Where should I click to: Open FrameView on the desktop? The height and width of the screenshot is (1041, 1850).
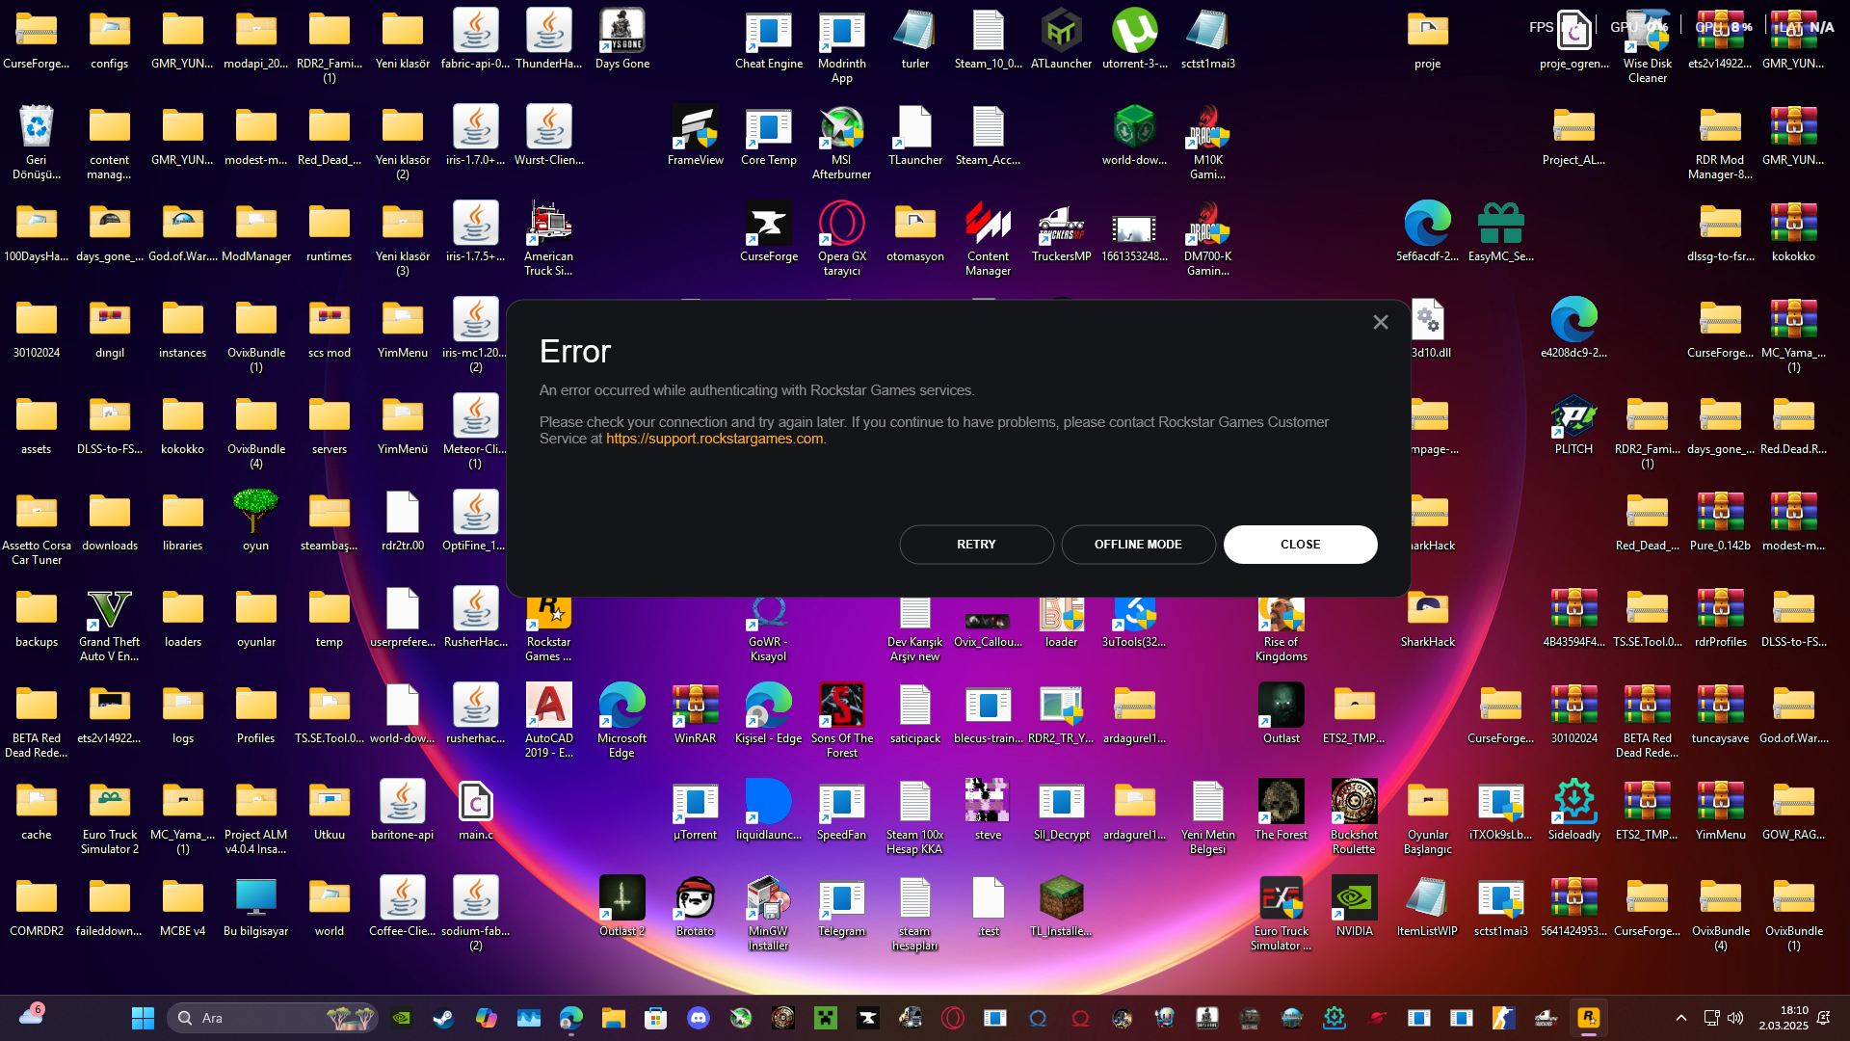[696, 137]
